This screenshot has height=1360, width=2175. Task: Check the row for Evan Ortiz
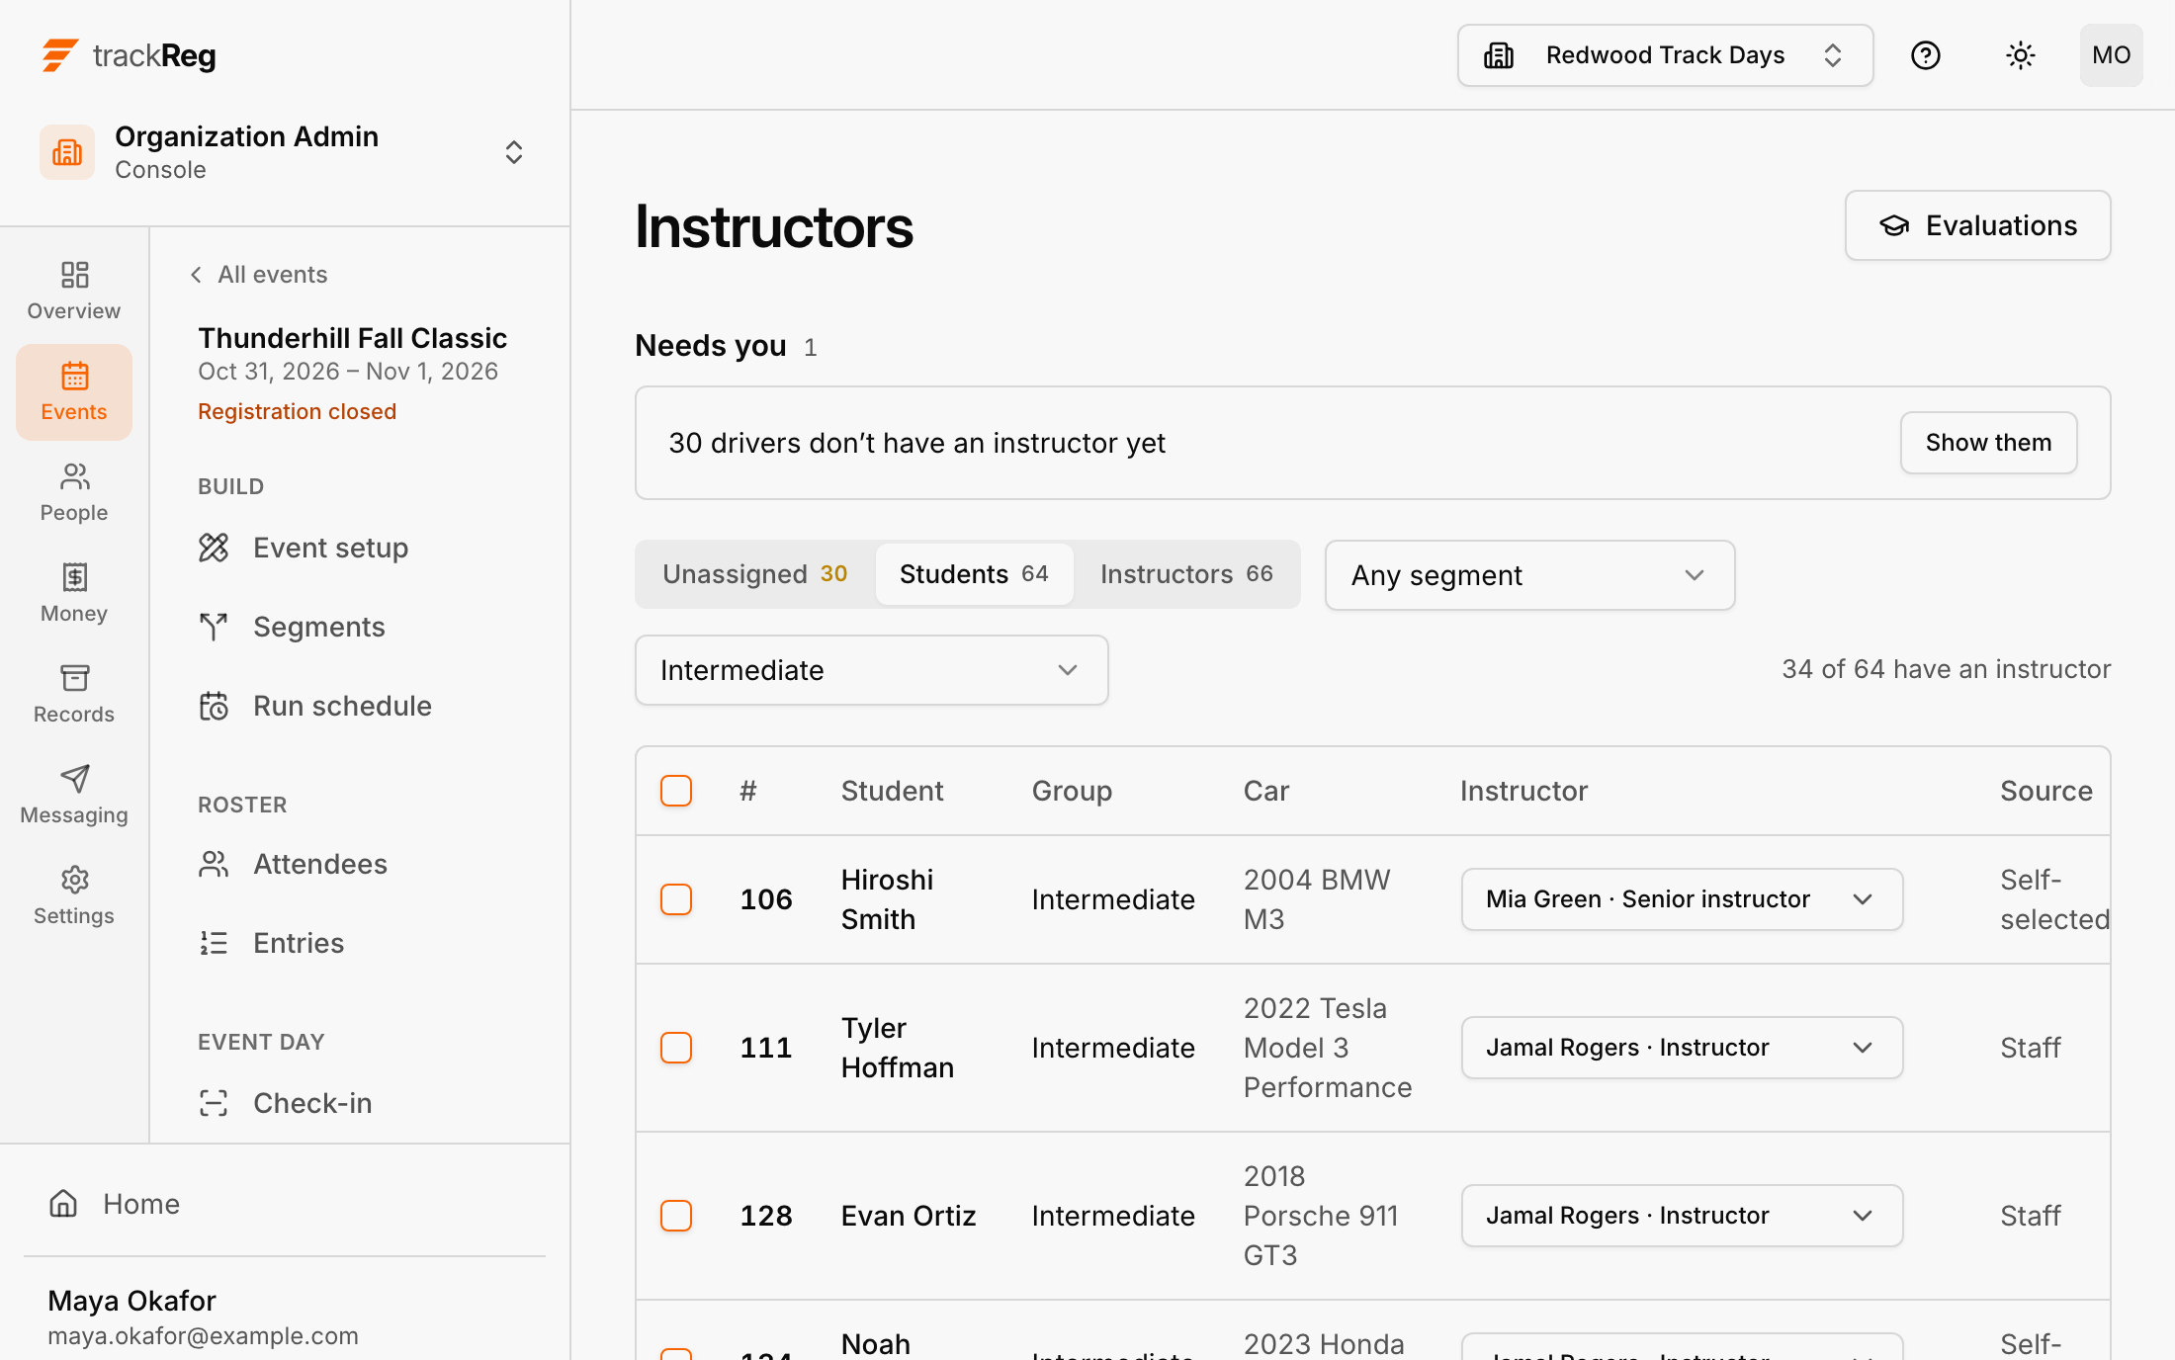click(x=676, y=1216)
